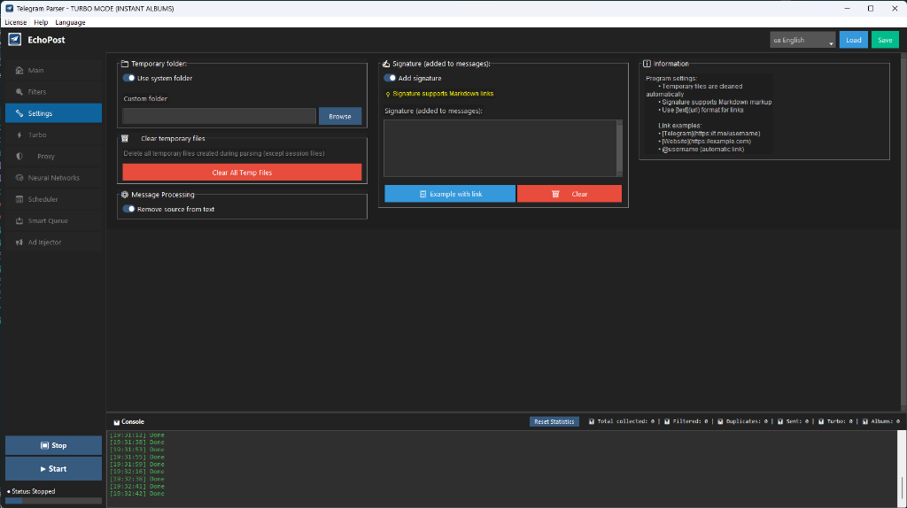Open the Scheduler section
907x508 pixels.
[53, 199]
